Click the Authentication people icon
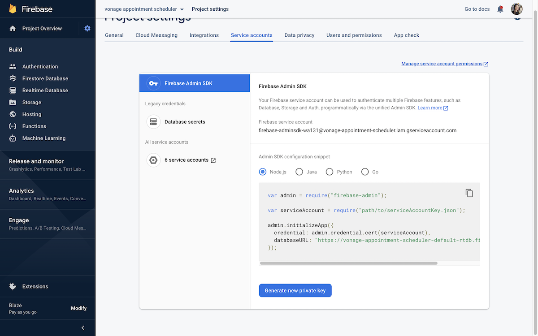Image resolution: width=538 pixels, height=336 pixels. (x=13, y=66)
